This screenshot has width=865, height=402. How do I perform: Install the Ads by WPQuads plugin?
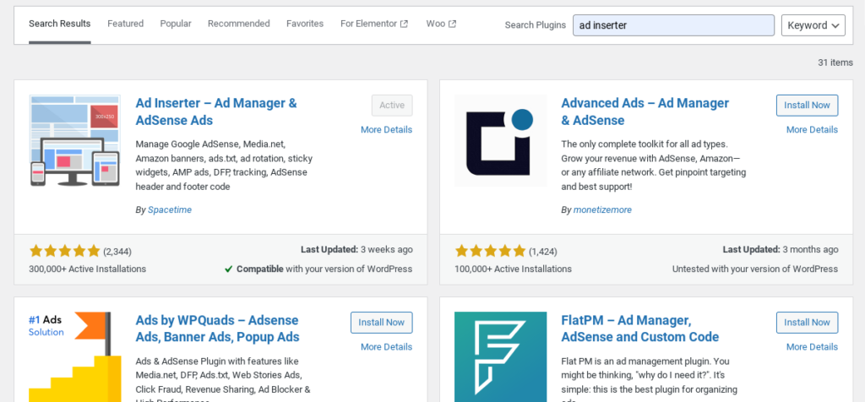(381, 323)
